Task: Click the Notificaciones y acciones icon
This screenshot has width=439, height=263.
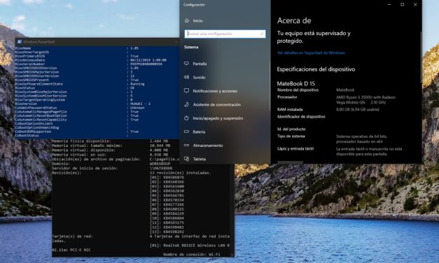Action: 186,91
